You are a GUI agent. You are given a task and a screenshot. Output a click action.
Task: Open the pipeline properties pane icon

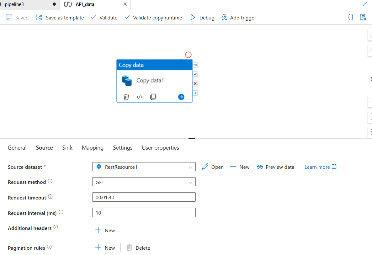tap(363, 17)
